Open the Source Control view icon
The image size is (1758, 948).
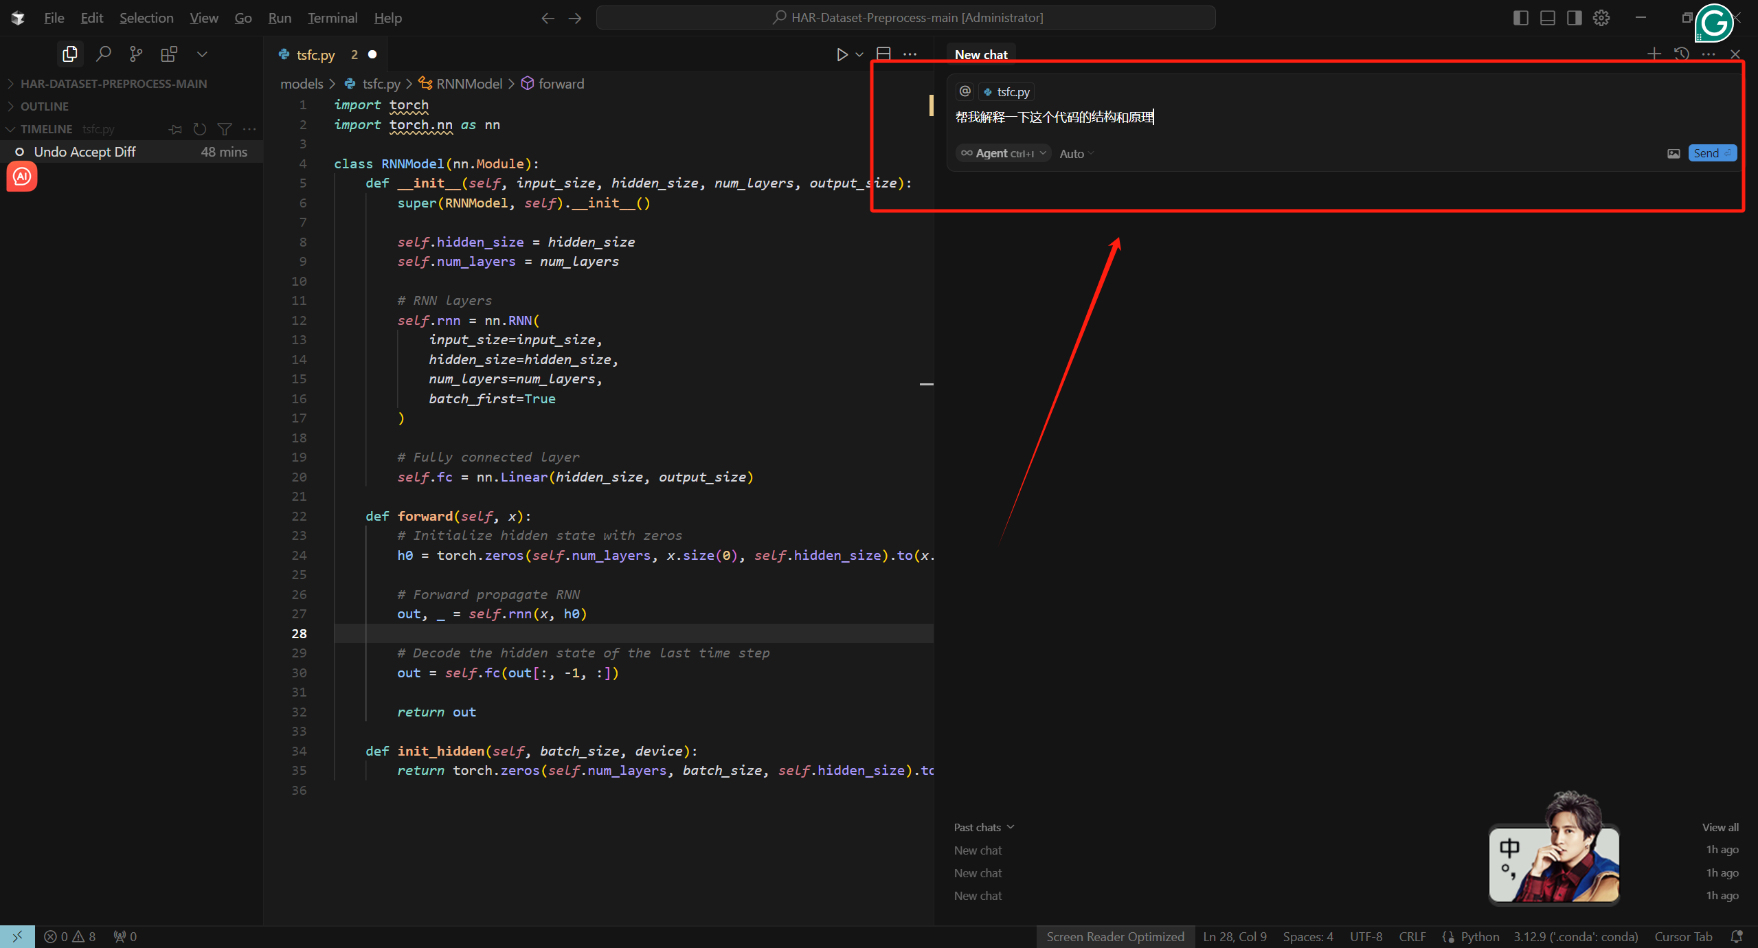click(136, 54)
